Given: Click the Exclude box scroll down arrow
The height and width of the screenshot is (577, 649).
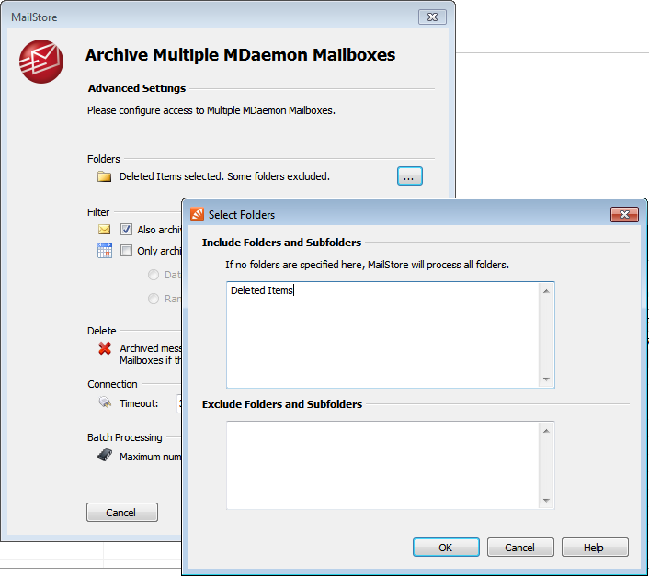Looking at the screenshot, I should coord(546,501).
